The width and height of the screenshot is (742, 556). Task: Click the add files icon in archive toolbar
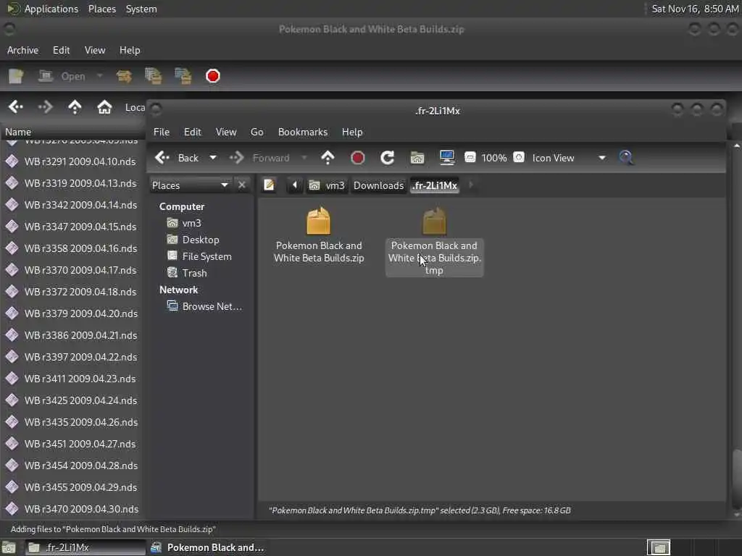coord(154,76)
